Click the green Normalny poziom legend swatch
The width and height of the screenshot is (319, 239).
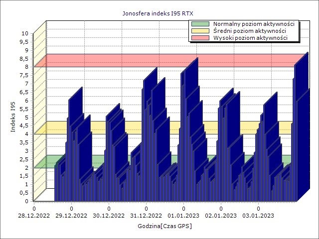point(200,24)
